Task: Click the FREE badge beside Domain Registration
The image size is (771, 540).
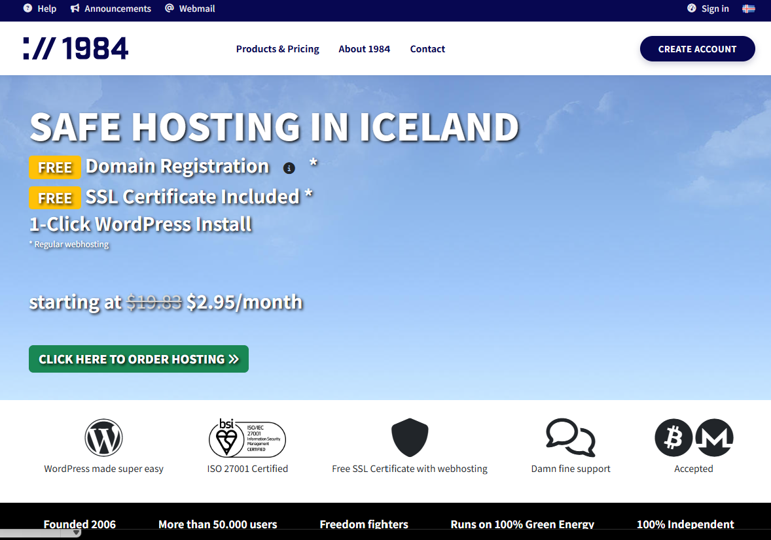Action: point(54,167)
